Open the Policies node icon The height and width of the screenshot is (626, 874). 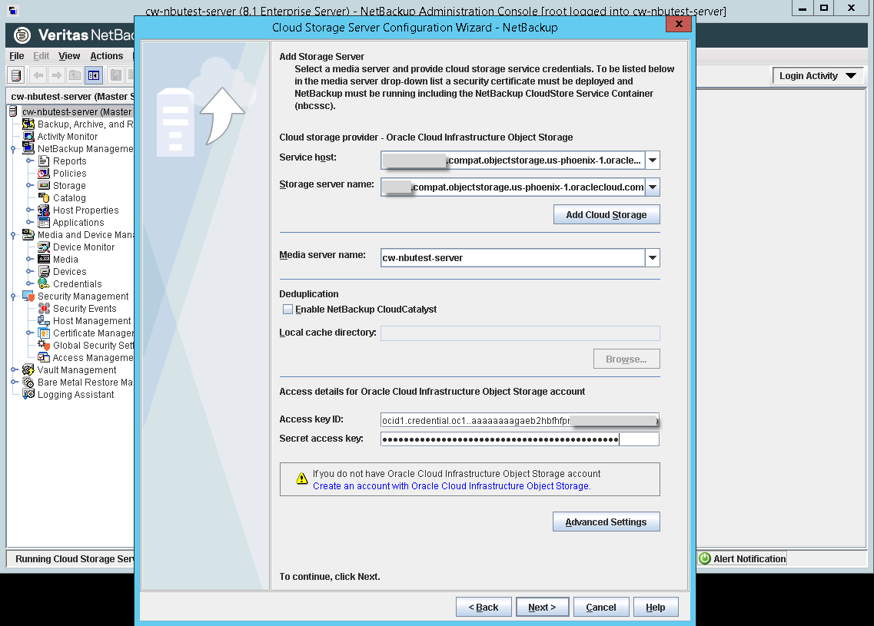click(43, 173)
